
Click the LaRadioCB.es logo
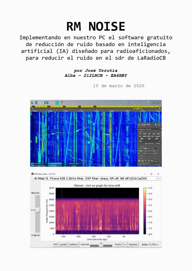point(42,103)
